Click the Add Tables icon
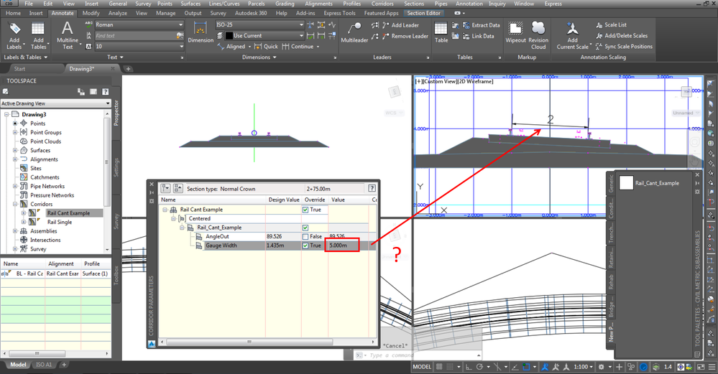718x374 pixels. click(38, 35)
